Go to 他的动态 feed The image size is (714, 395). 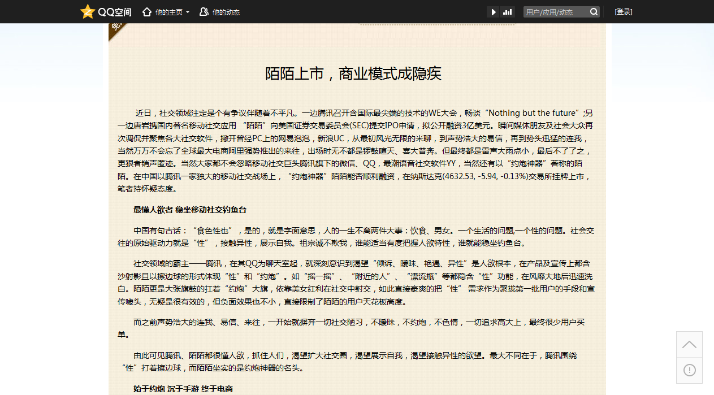point(226,12)
